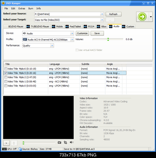Toggle Use virtual AACS folder checkbox
The height and width of the screenshot is (158, 156).
[x=77, y=50]
